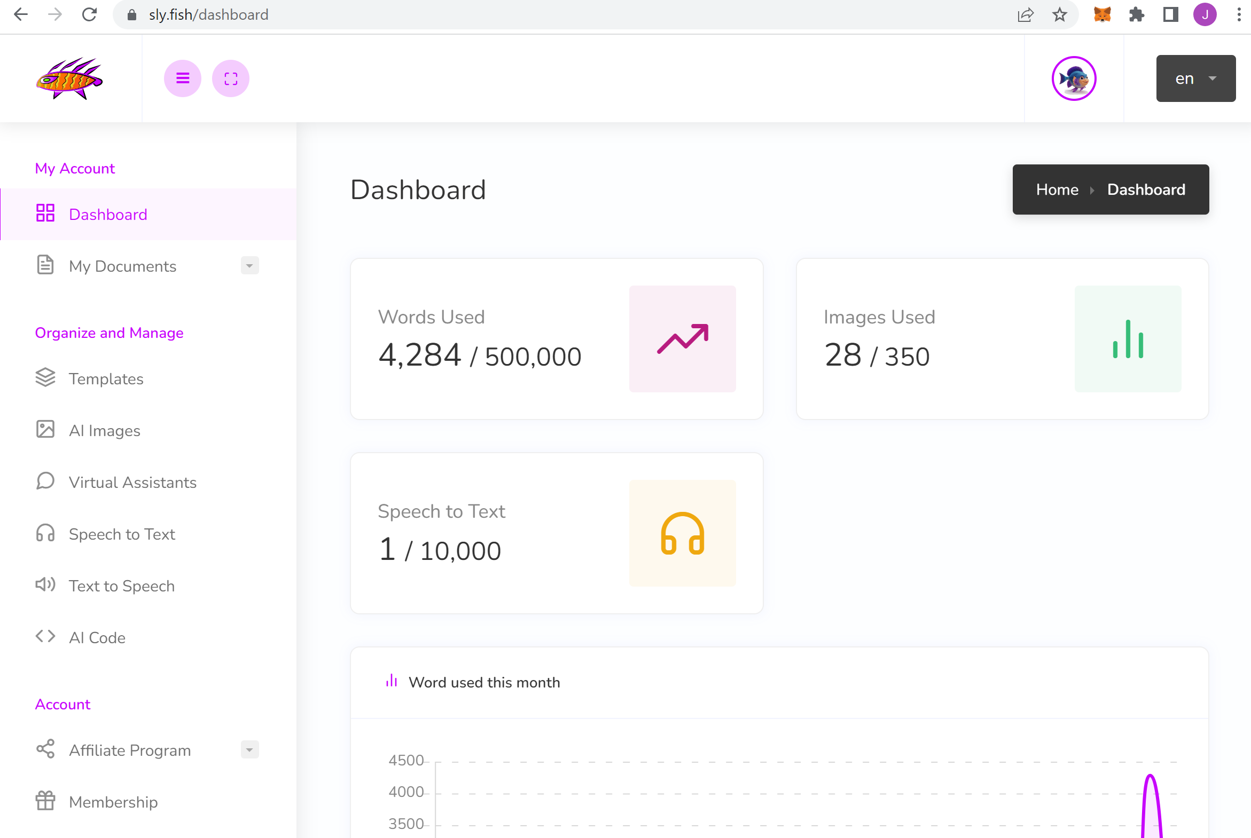Toggle sidebar with hamburger menu button
This screenshot has height=838, width=1251.
tap(182, 78)
